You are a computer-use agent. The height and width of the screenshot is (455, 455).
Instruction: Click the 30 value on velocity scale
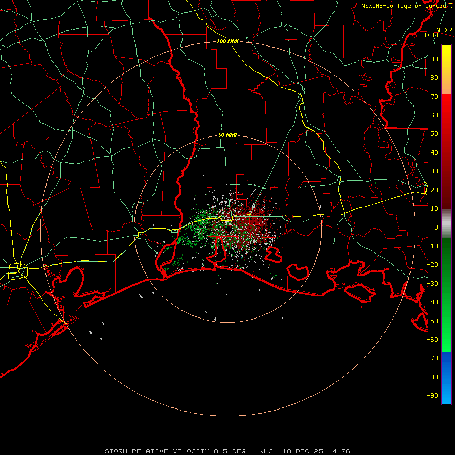pyautogui.click(x=434, y=171)
